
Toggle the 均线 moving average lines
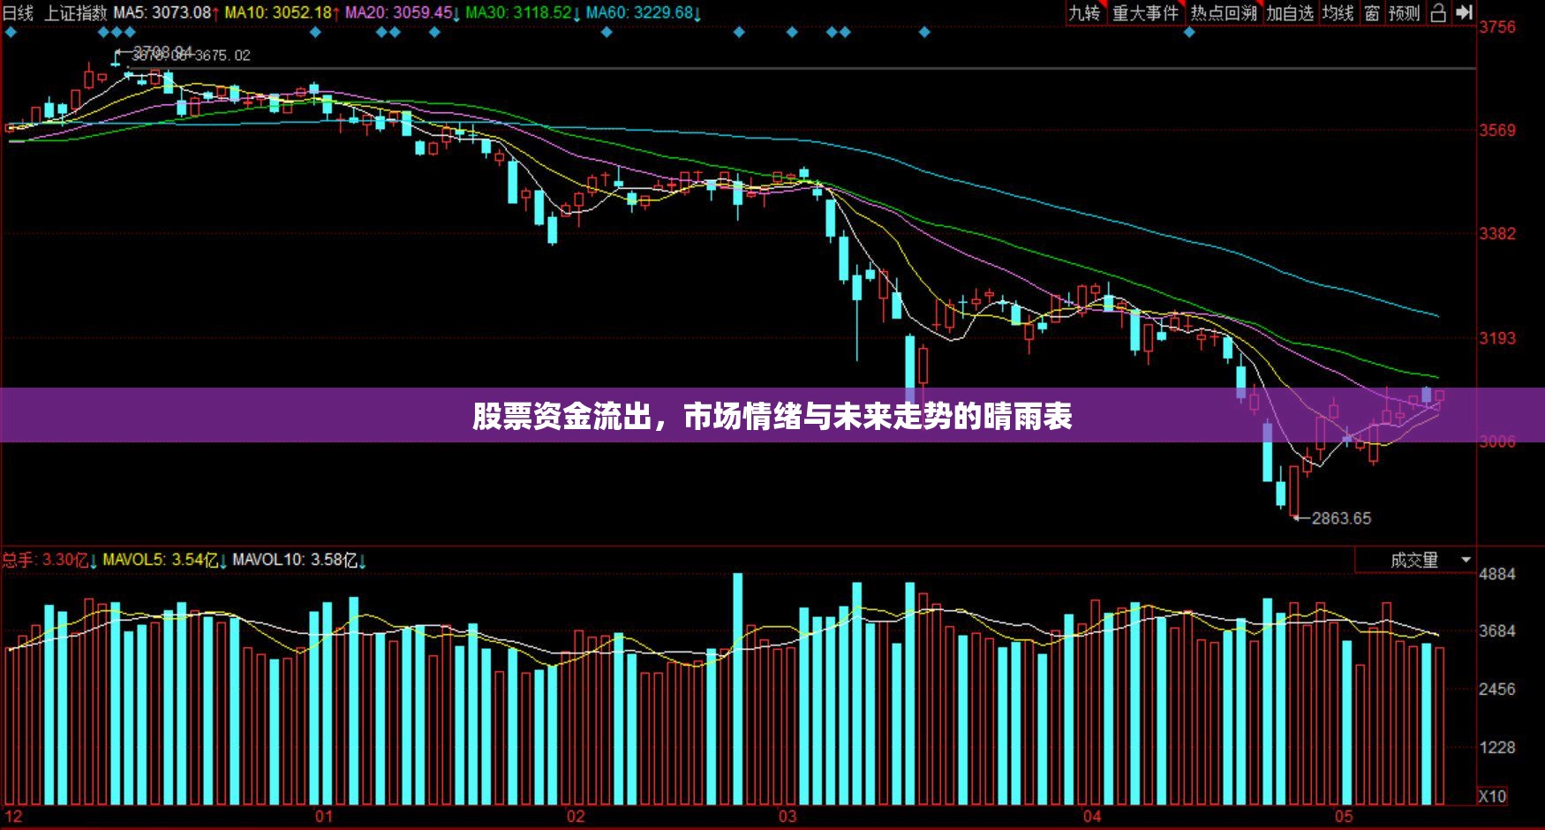tap(1338, 13)
